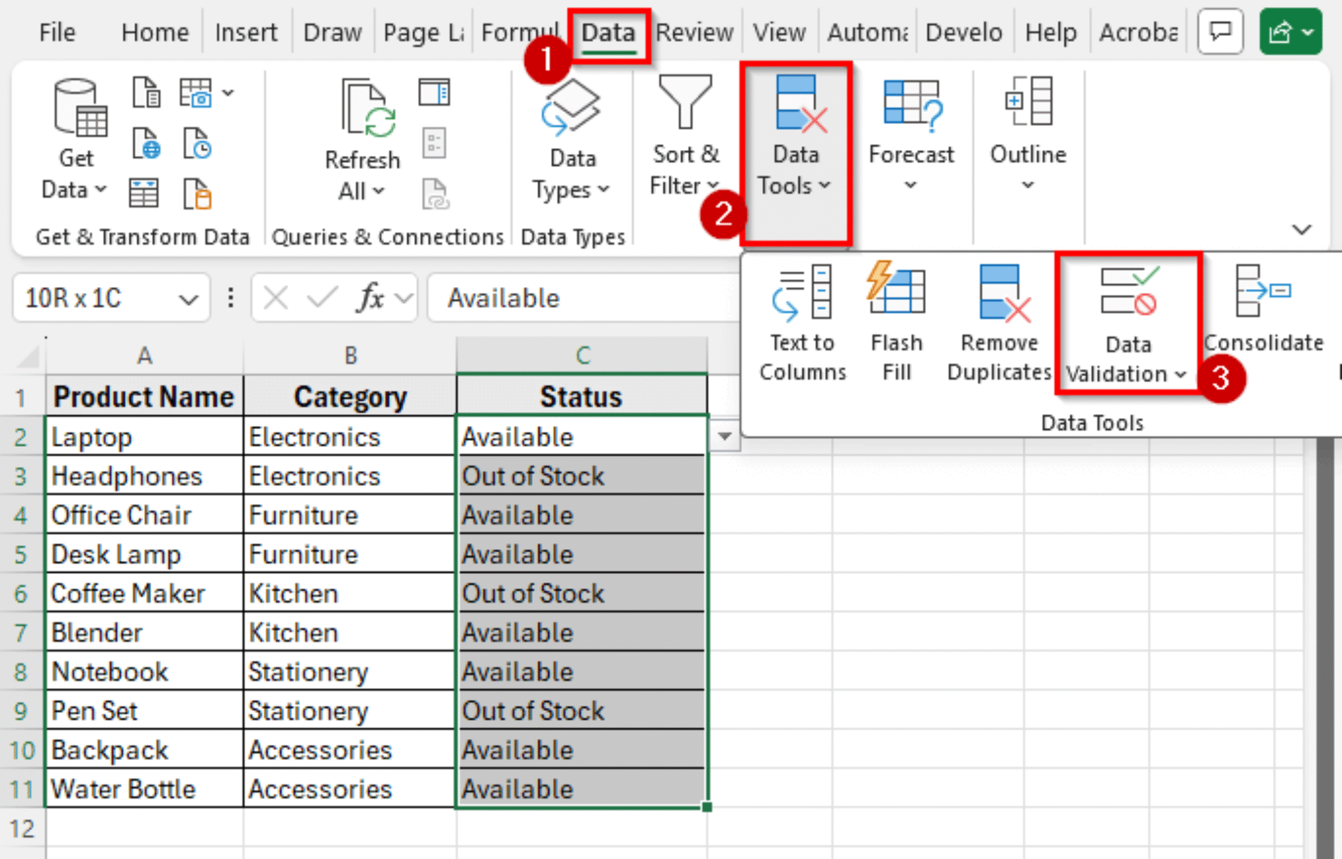Open Queries & Connections pane icon

pos(434,92)
